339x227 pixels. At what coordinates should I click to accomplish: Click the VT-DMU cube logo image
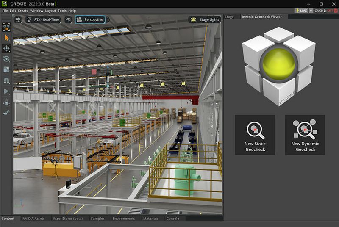tap(279, 66)
